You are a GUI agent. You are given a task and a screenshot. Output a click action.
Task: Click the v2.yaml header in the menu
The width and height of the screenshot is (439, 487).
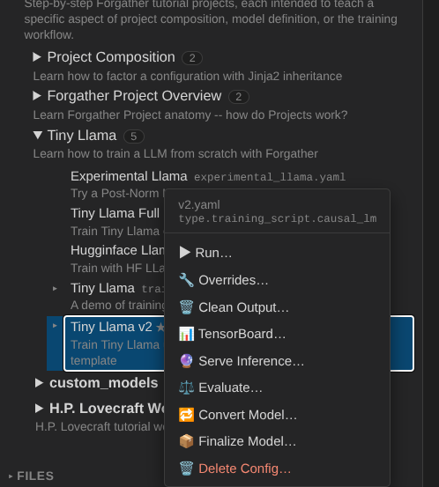[x=199, y=204]
